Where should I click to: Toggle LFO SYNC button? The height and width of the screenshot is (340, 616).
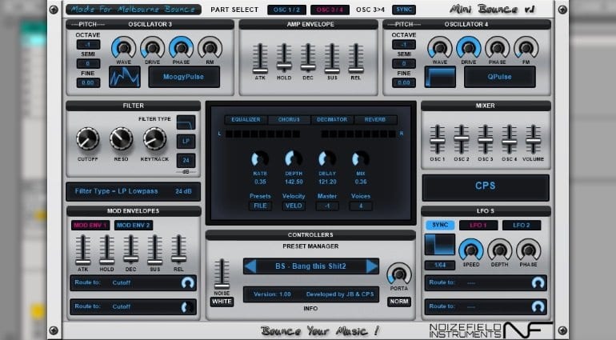point(440,225)
